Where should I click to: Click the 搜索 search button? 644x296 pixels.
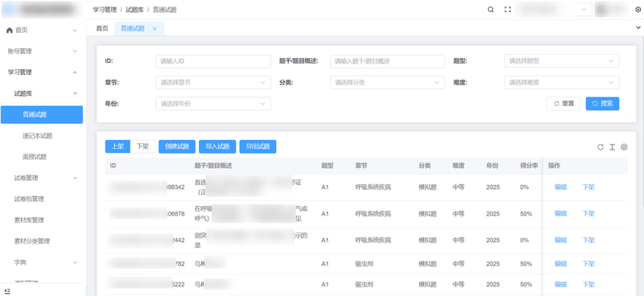[x=602, y=104]
